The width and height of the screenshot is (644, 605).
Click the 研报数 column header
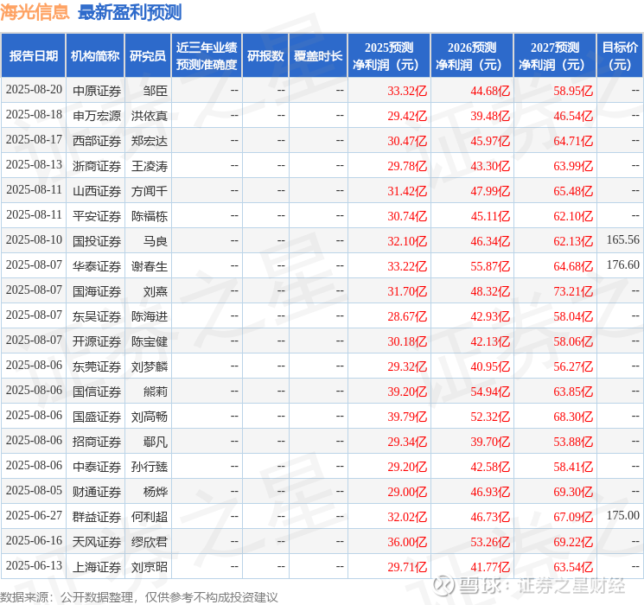(265, 56)
